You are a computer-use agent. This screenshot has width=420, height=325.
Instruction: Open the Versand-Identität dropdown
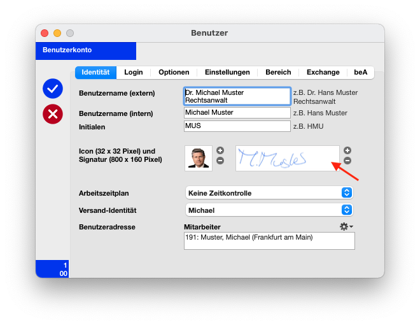(269, 210)
